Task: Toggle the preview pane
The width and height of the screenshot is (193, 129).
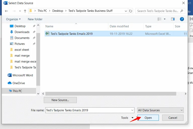Action: coord(173,19)
